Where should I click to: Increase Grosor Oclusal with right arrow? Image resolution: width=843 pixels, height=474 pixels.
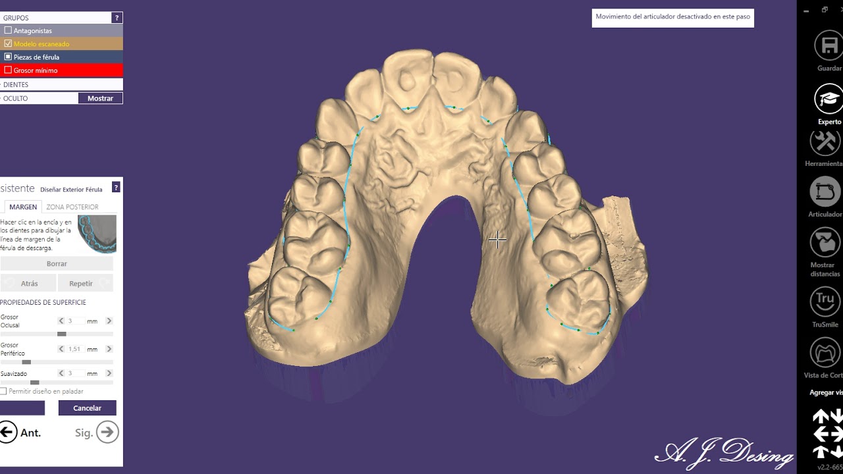tap(109, 321)
